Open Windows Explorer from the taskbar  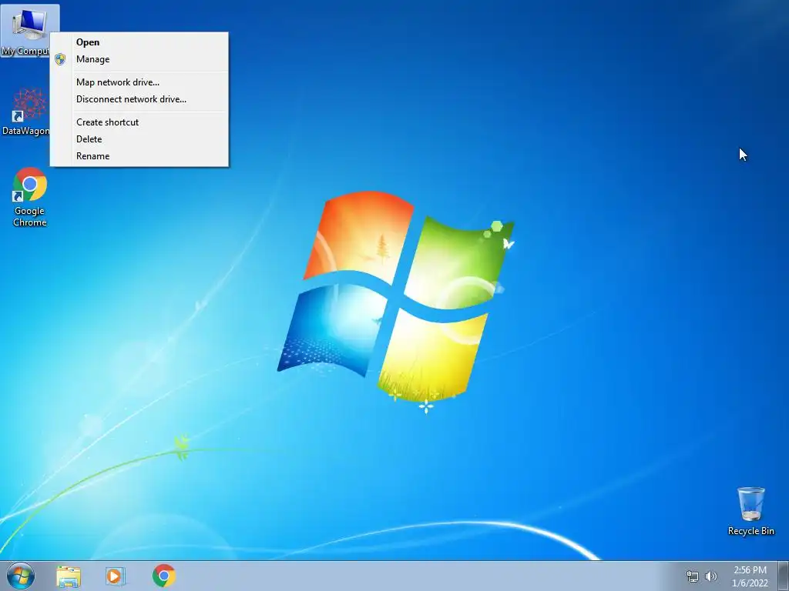point(69,576)
